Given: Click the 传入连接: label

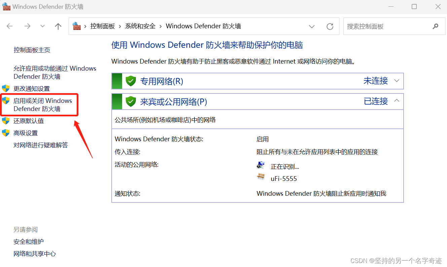Looking at the screenshot, I should click(x=127, y=152).
